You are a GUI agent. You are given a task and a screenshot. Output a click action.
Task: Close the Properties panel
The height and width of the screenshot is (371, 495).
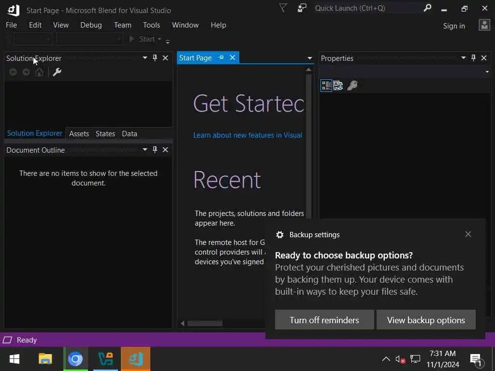pyautogui.click(x=483, y=58)
